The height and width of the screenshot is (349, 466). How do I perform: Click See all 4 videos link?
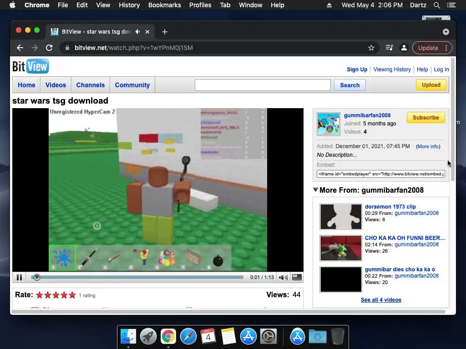click(x=381, y=300)
